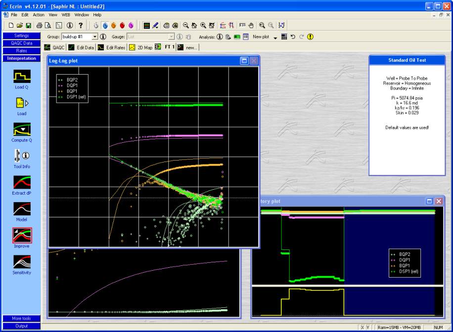The width and height of the screenshot is (453, 332).
Task: Open the Tool Info panel icon
Action: pyautogui.click(x=22, y=156)
